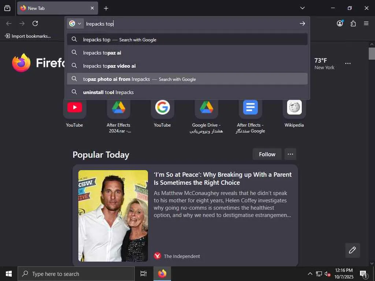Select 'topaz photo ai from lrepacks' suggestion
Viewport: 375px width, 281px height.
pyautogui.click(x=187, y=79)
